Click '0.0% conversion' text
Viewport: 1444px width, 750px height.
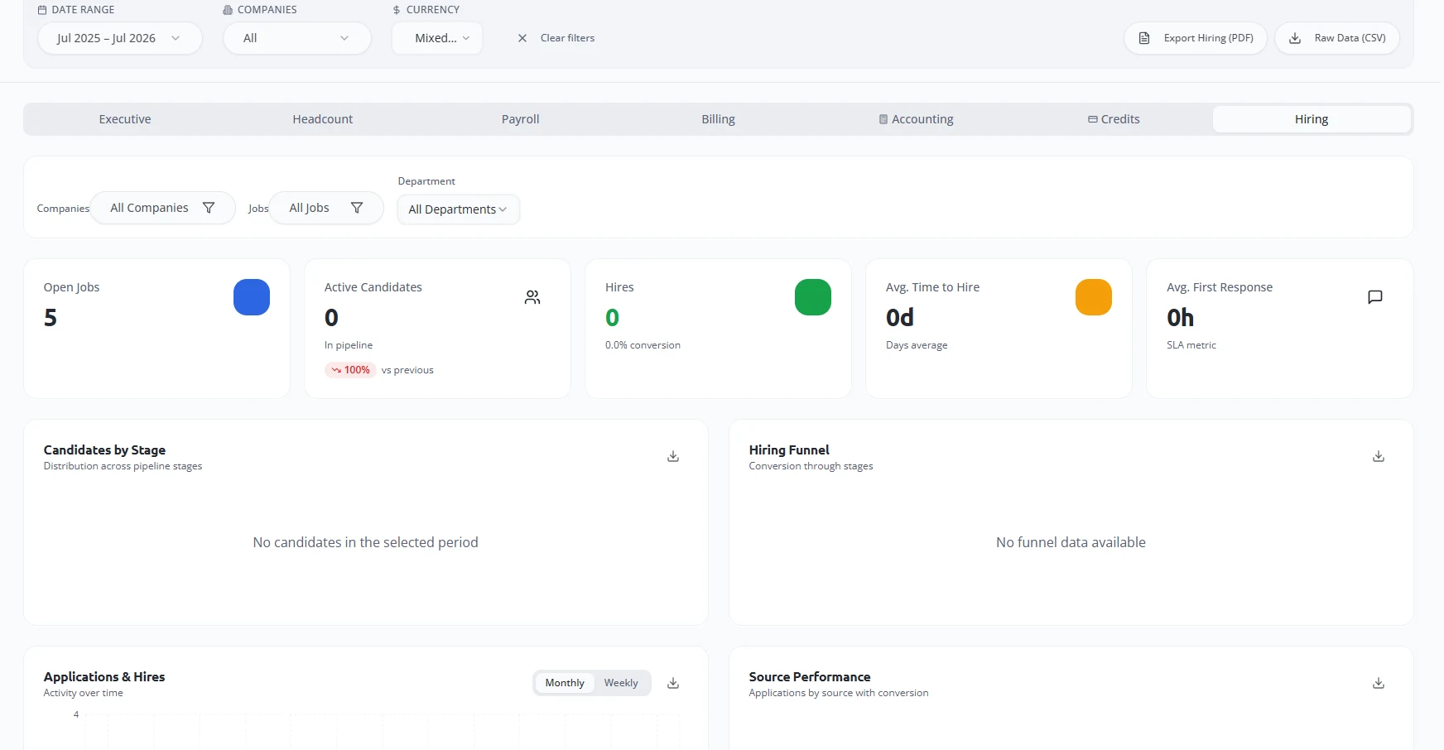643,345
